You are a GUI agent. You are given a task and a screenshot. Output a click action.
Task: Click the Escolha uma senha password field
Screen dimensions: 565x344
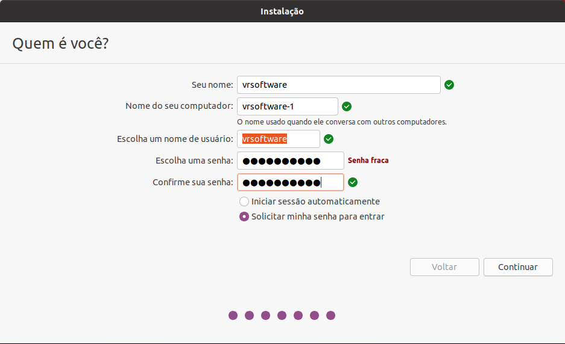coord(291,161)
